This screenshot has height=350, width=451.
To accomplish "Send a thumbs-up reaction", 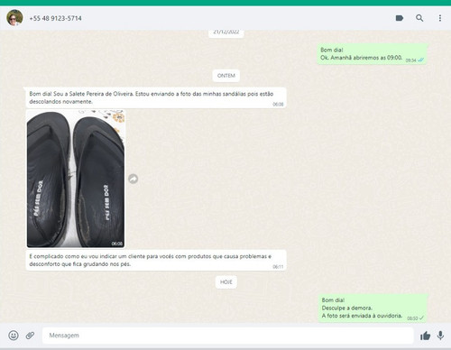I will coord(425,336).
